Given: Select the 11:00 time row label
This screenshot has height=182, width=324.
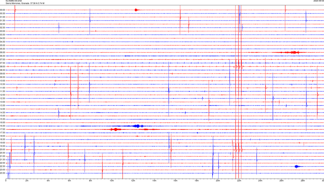Looking at the screenshot, I should coord(3,88).
